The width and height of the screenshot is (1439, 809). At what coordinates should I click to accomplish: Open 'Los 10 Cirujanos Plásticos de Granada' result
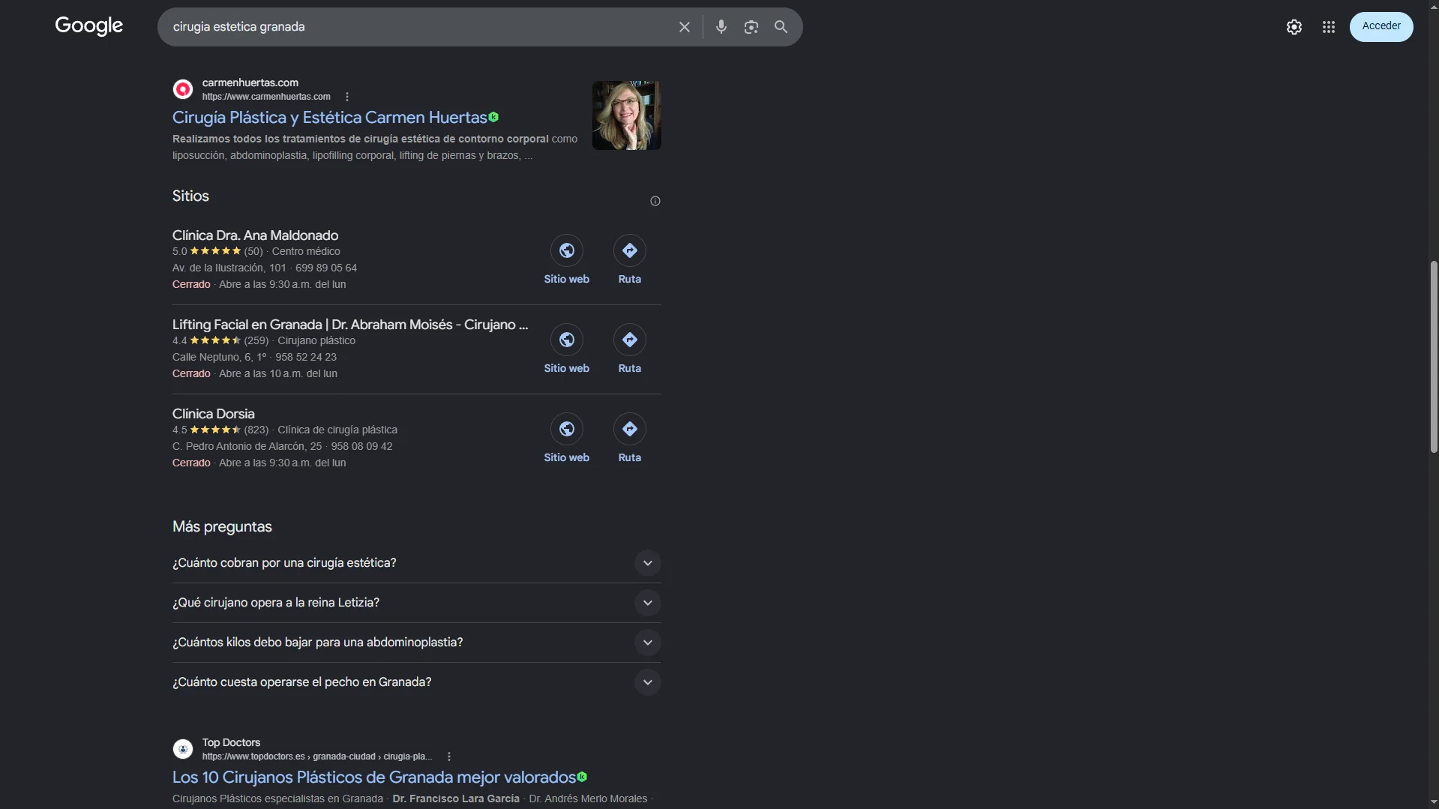tap(374, 778)
